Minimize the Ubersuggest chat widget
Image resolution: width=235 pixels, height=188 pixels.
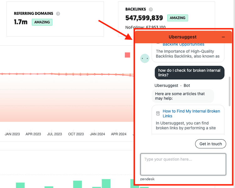pos(223,37)
